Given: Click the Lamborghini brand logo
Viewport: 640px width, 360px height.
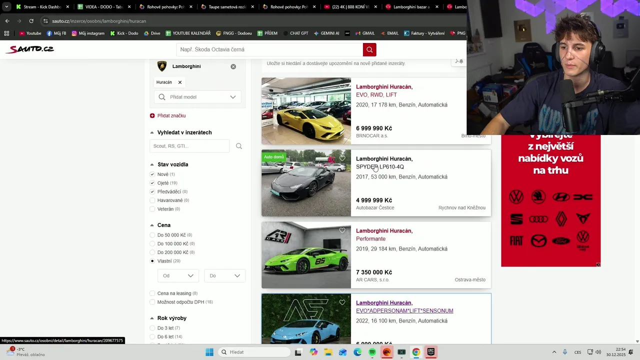Looking at the screenshot, I should (x=162, y=66).
